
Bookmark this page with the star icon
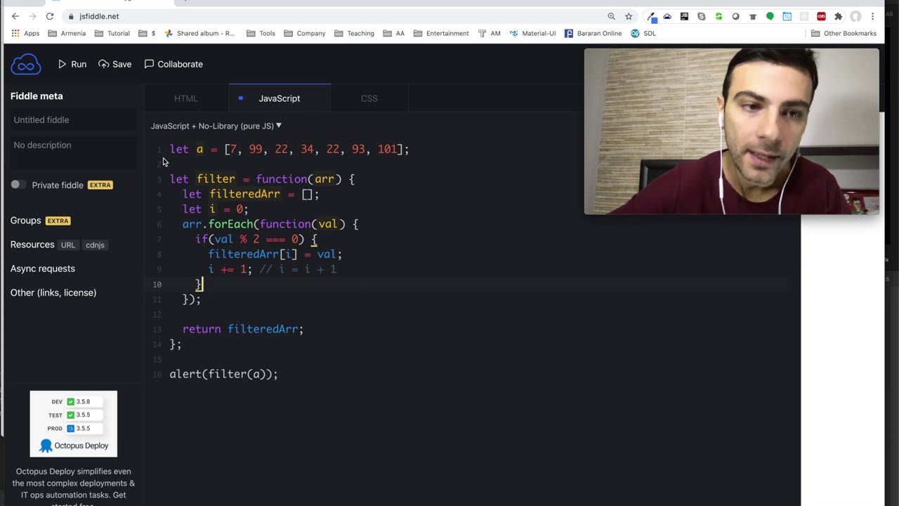tap(629, 16)
